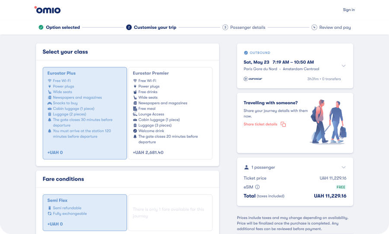This screenshot has width=389, height=234.
Task: Click Semi refundable icon
Action: [49, 208]
